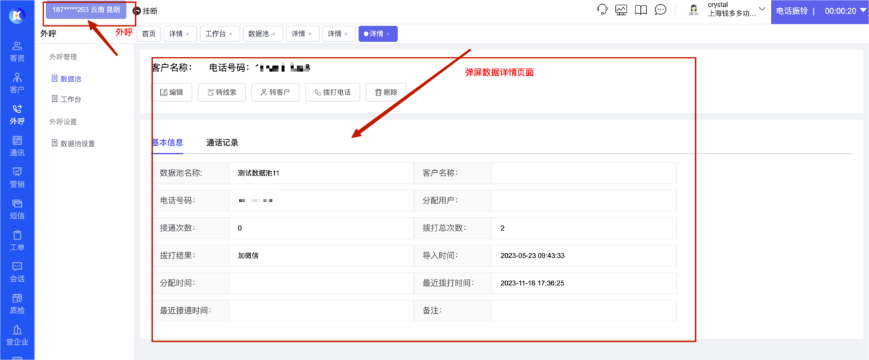Click the last dial time 2023-11-16 17:36:25
Image resolution: width=869 pixels, height=360 pixels.
[532, 283]
